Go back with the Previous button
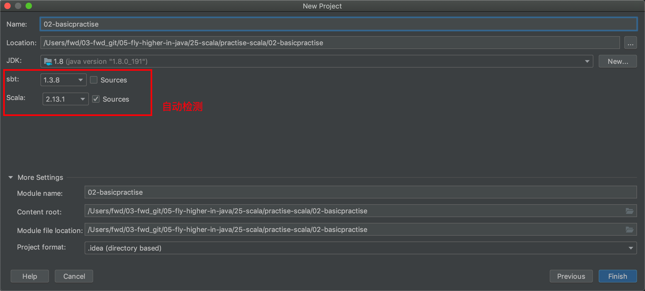This screenshot has height=291, width=645. [571, 276]
